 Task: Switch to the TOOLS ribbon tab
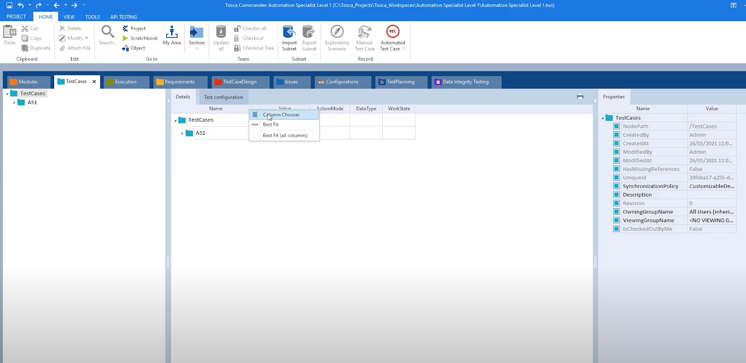click(92, 17)
